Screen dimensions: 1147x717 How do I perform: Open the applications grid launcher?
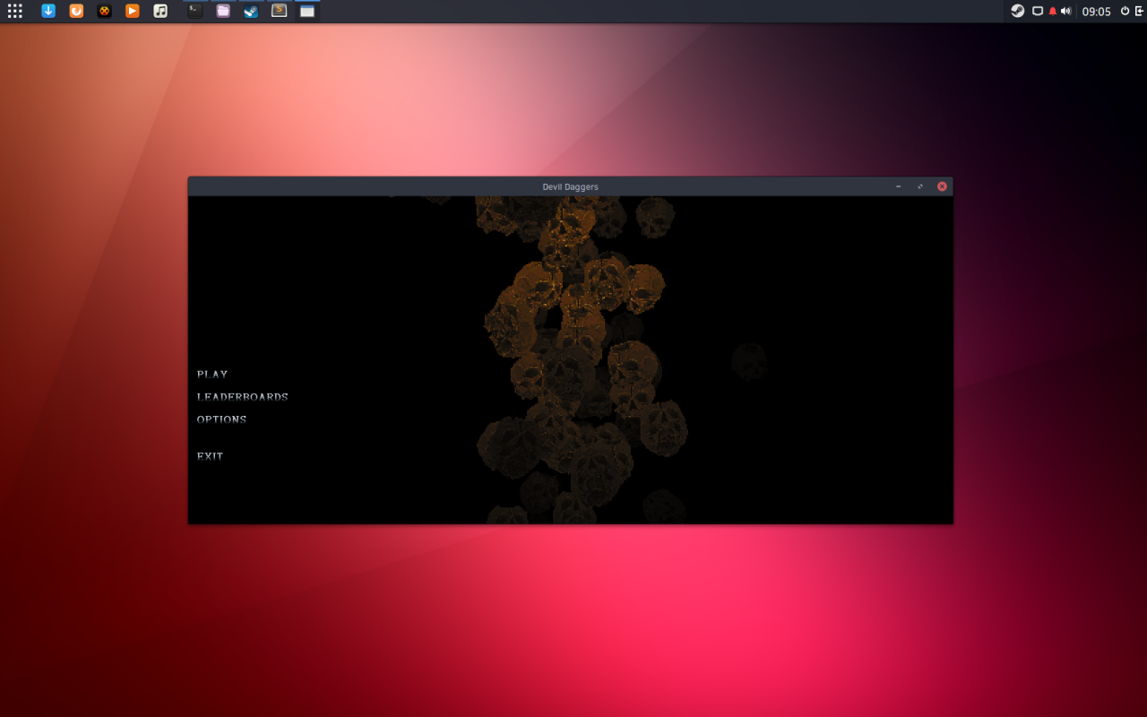pyautogui.click(x=14, y=11)
